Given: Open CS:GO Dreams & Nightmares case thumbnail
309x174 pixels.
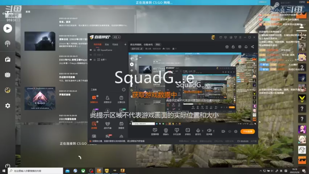Looking at the screenshot, I should coord(40,99).
